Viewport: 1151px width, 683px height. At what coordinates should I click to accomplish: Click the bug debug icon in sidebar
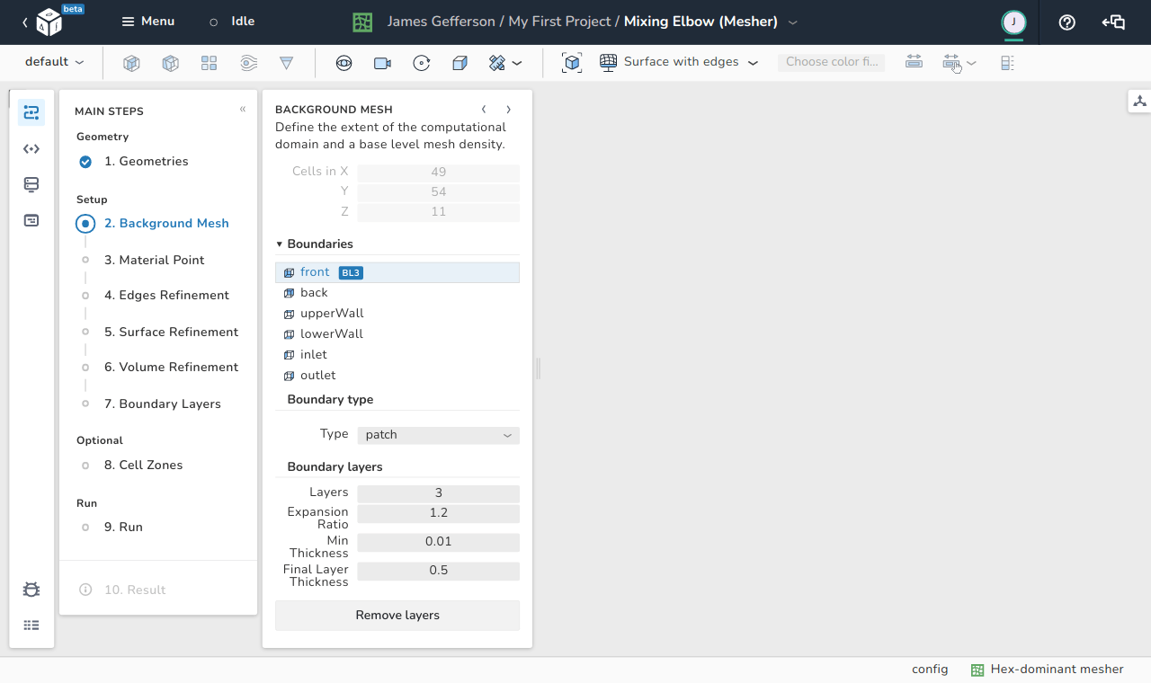31,590
